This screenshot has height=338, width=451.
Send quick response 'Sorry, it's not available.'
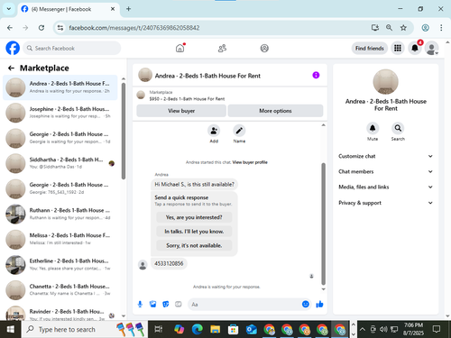(x=194, y=245)
